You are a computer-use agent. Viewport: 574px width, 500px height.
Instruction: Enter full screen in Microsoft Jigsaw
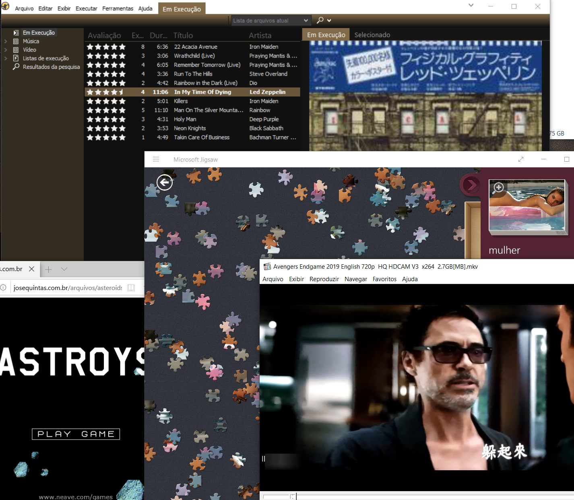[x=521, y=159]
